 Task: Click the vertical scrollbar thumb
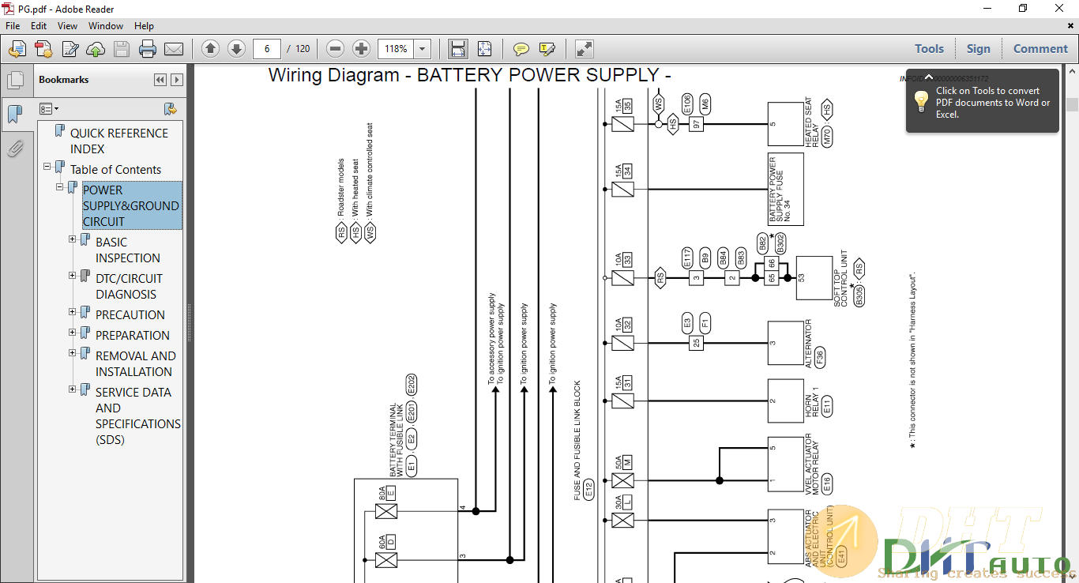[1072, 105]
